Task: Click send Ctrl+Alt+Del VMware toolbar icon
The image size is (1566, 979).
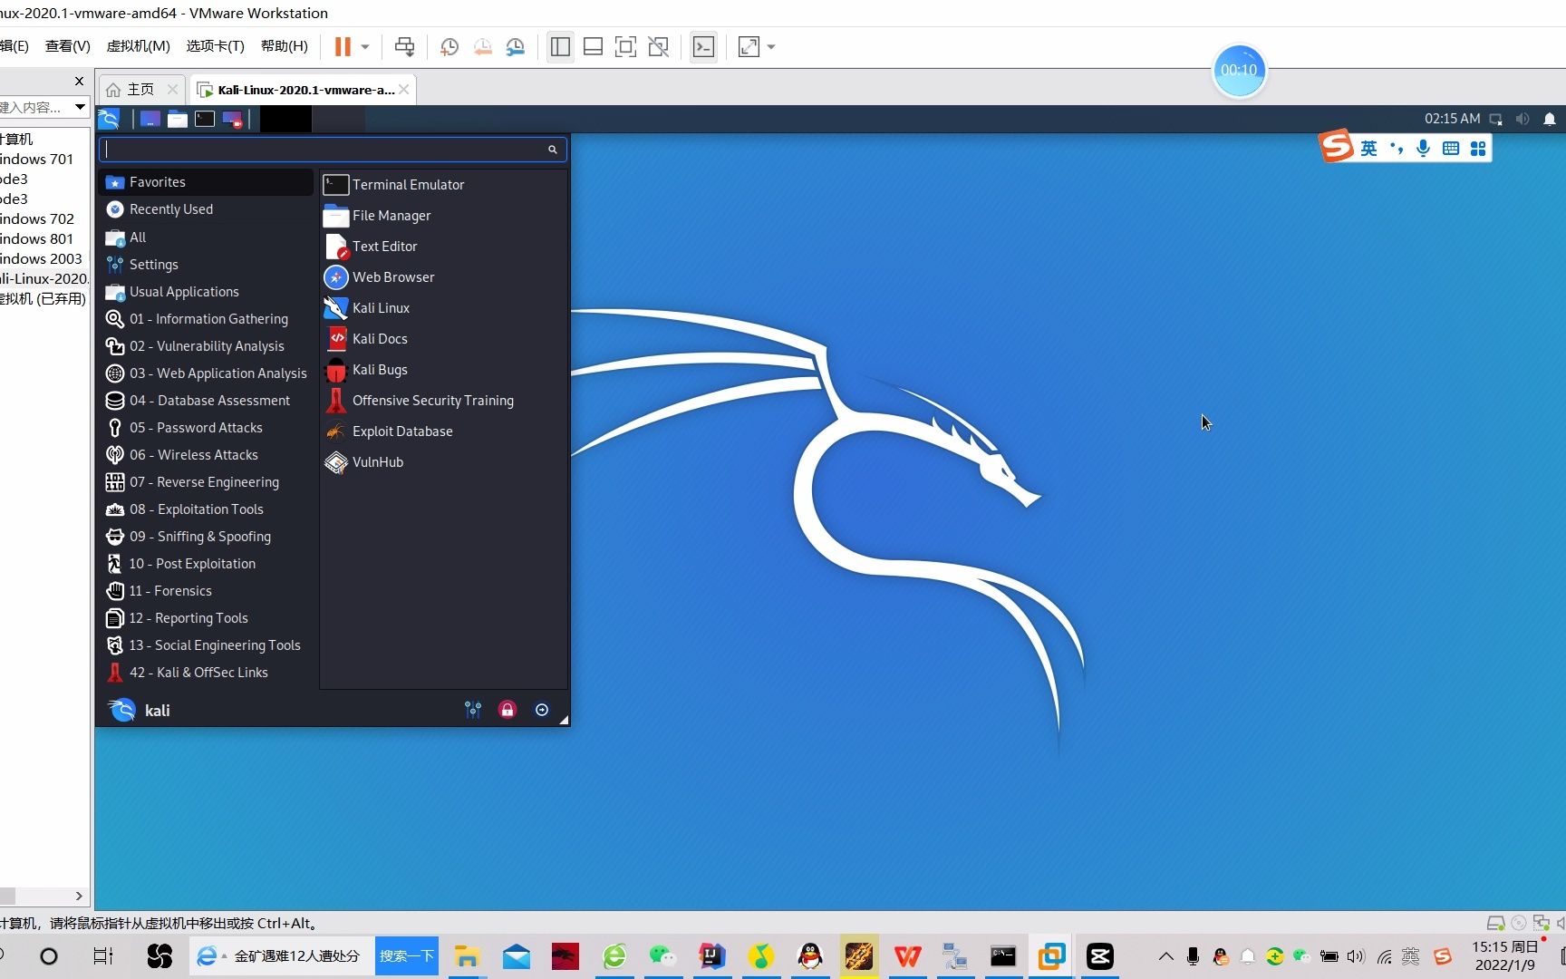Action: coord(404,46)
